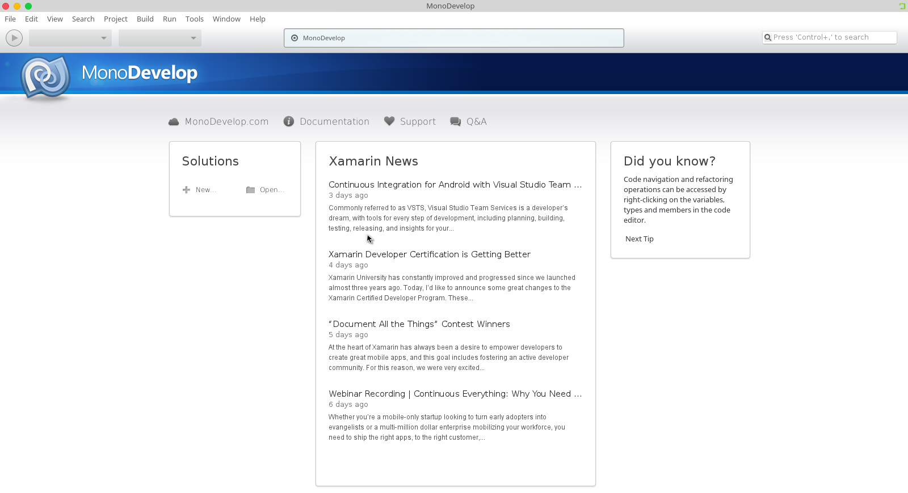The width and height of the screenshot is (908, 493).
Task: Click the MonoDevelop logo icon
Action: point(45,78)
